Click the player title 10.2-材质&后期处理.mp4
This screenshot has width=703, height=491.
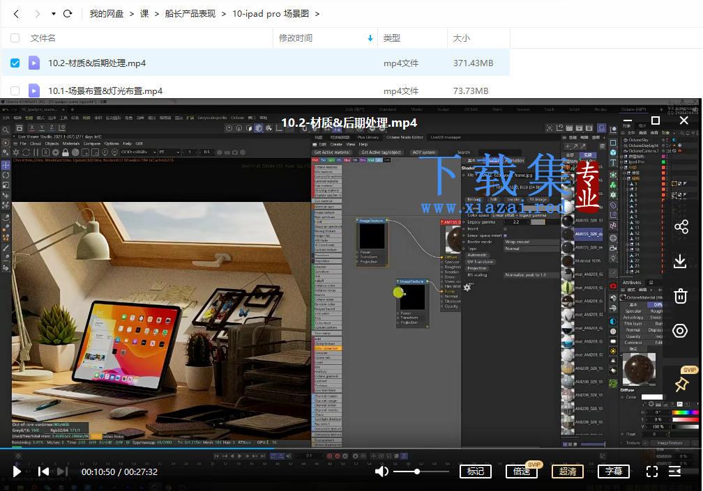349,123
